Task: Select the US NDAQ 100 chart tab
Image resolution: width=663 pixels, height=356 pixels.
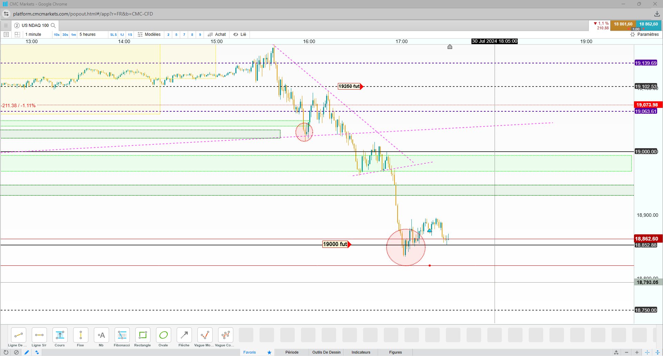Action: pyautogui.click(x=35, y=26)
